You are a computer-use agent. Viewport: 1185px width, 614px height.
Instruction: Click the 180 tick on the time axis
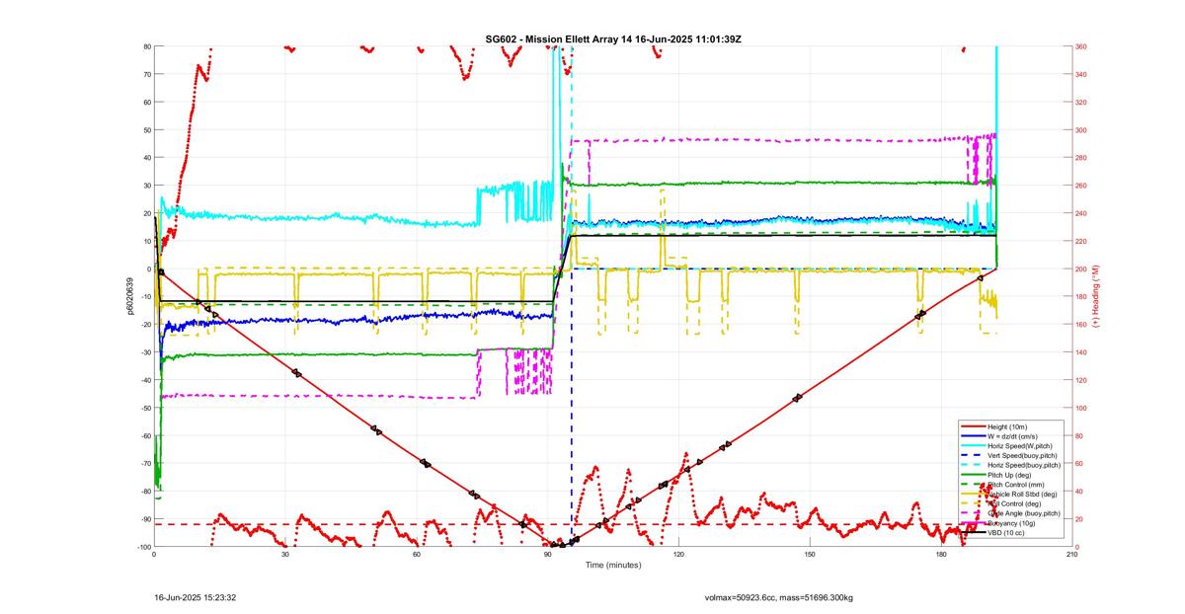tap(941, 555)
